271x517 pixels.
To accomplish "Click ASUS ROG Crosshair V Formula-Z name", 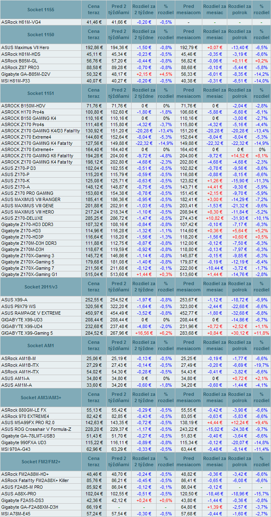I will (x=36, y=429).
